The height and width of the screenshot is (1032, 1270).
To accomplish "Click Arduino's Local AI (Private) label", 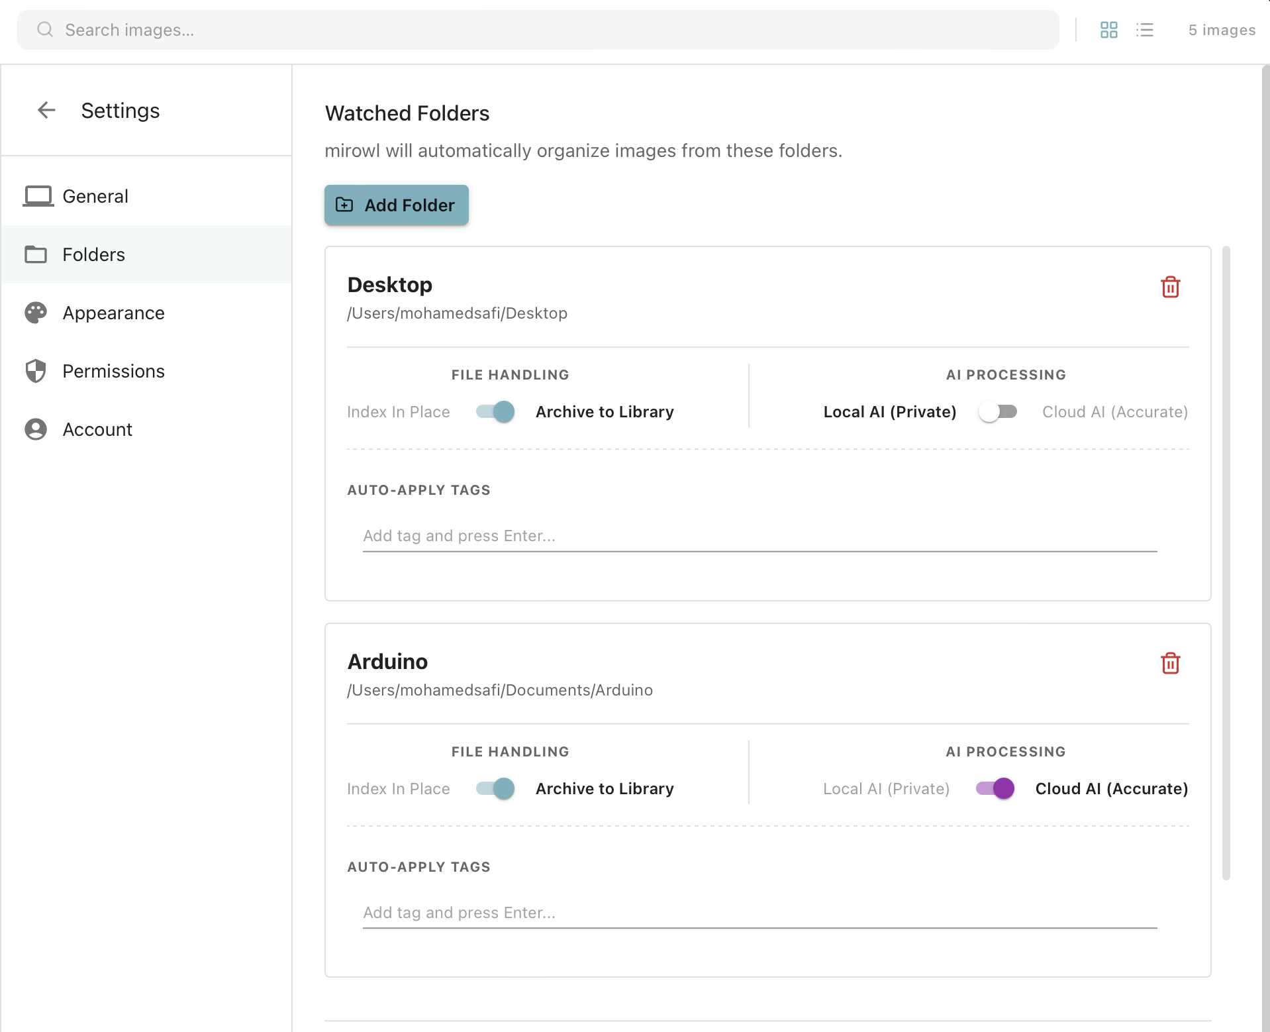I will (x=886, y=788).
